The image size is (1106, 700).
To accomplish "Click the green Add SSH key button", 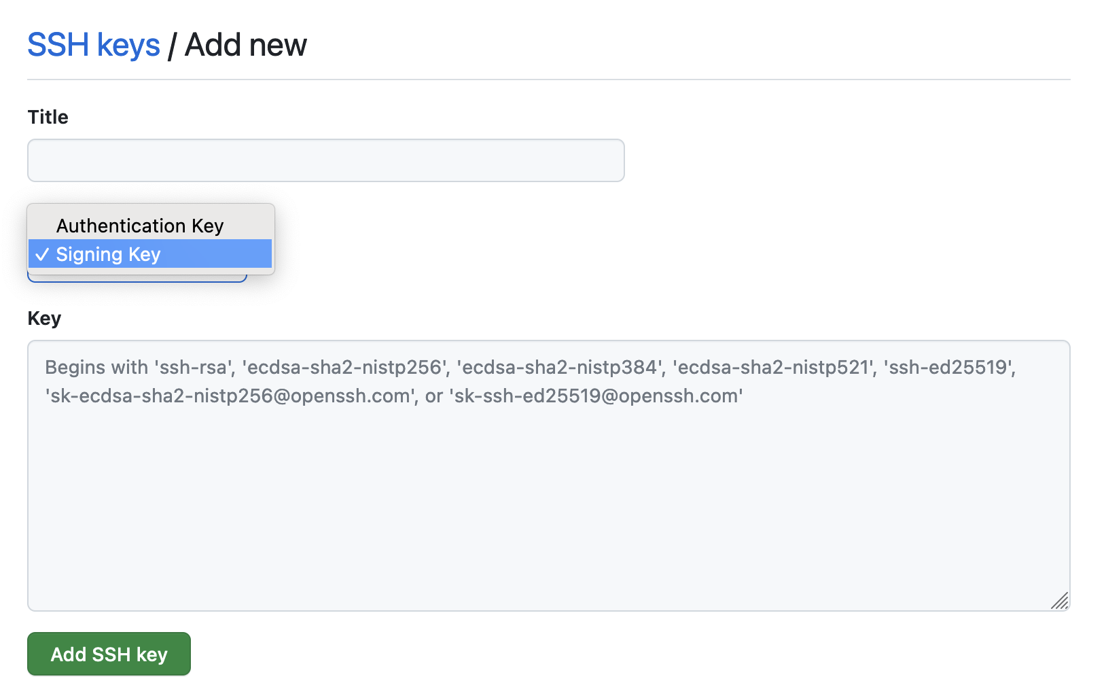I will pyautogui.click(x=108, y=654).
